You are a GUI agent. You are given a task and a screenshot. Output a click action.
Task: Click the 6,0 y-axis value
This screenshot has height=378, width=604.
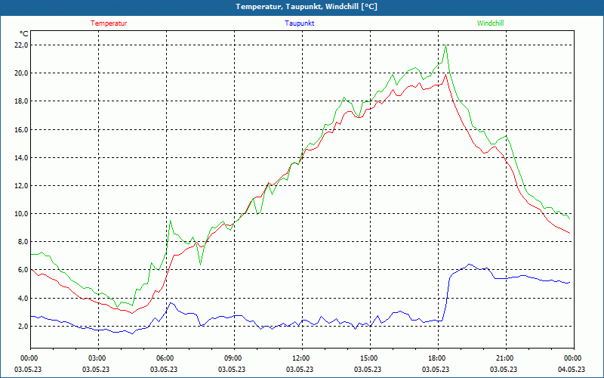pos(23,270)
